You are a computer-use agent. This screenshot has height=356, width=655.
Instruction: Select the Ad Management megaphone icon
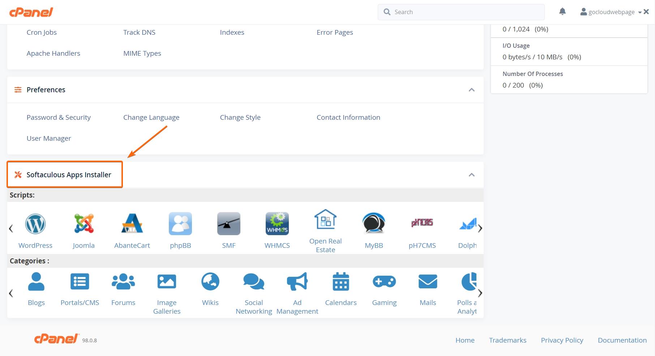coord(297,281)
